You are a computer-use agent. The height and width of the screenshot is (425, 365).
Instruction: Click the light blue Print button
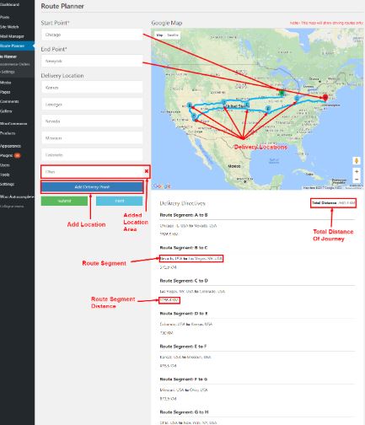tap(120, 201)
